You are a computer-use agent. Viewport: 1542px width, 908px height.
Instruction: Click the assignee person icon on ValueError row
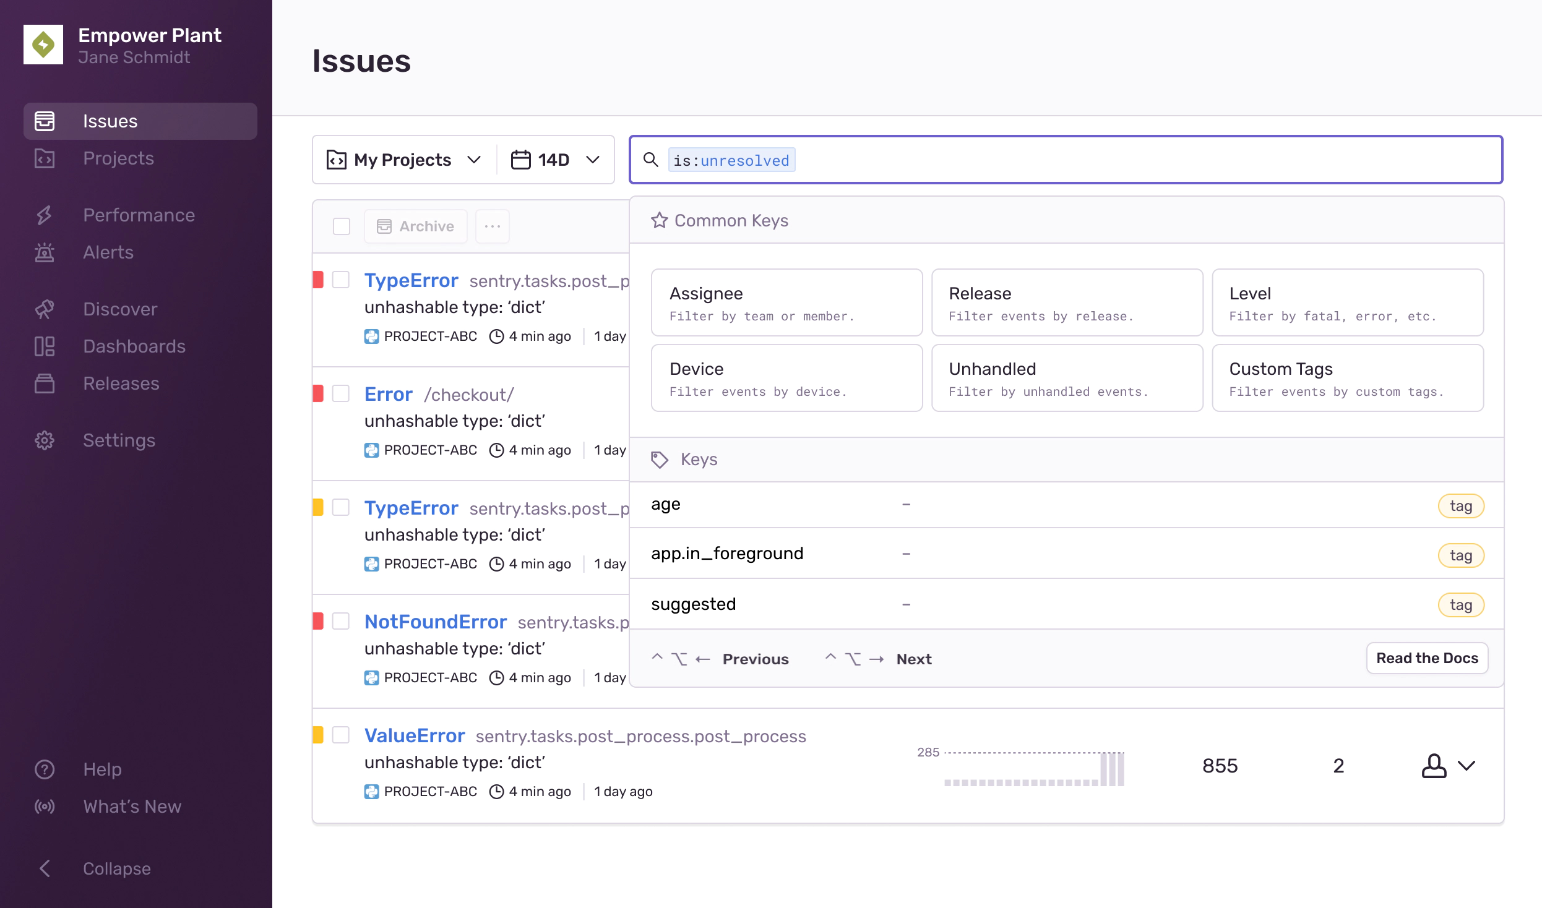1434,766
